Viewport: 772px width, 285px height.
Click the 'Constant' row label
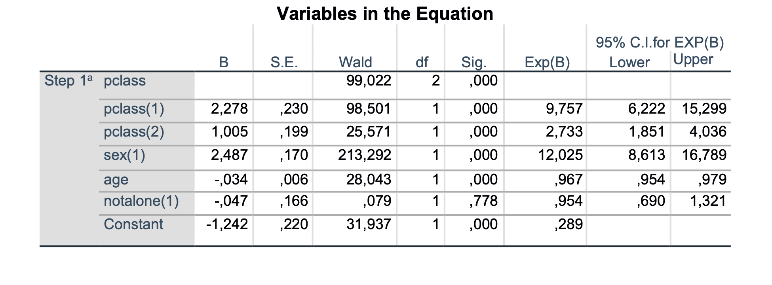click(133, 224)
